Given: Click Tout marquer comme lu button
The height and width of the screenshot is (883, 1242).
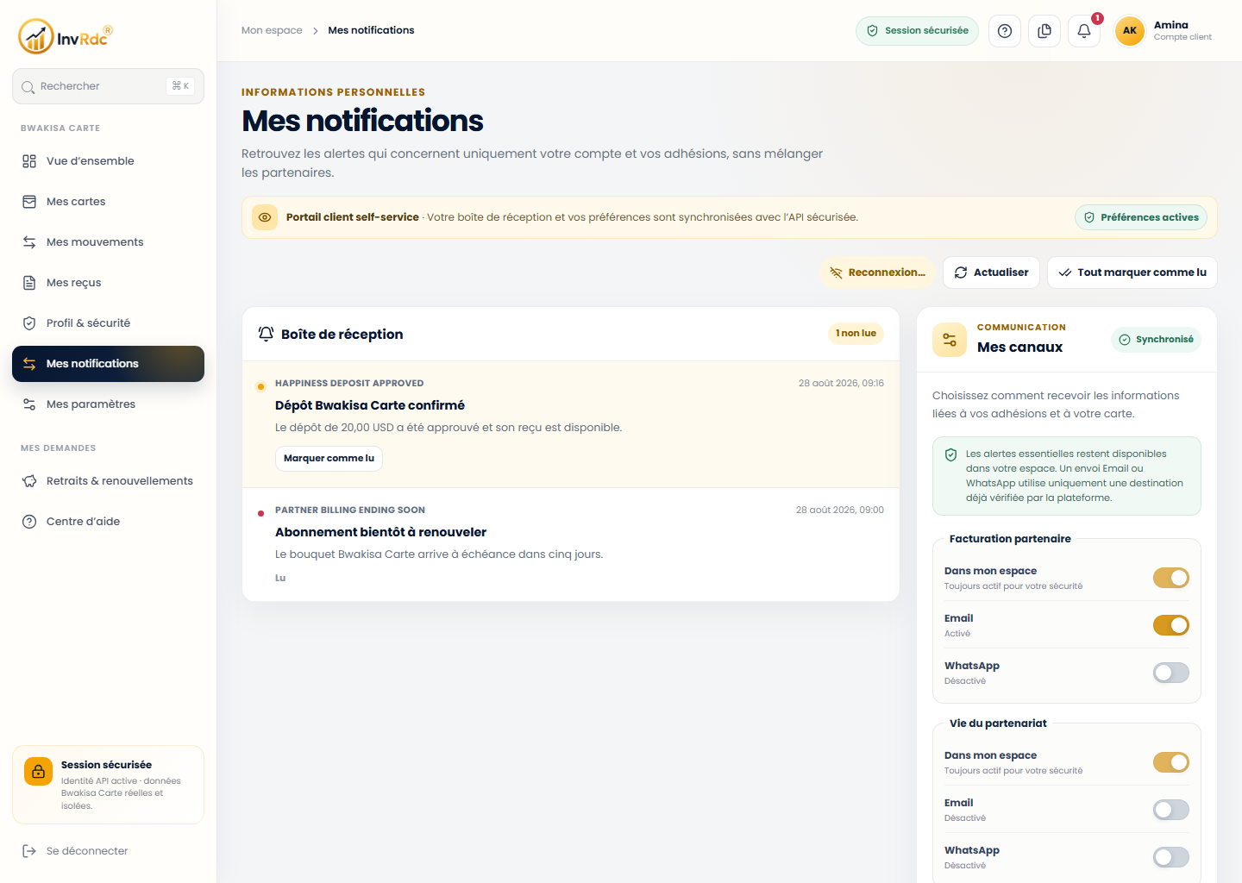Looking at the screenshot, I should coord(1132,272).
